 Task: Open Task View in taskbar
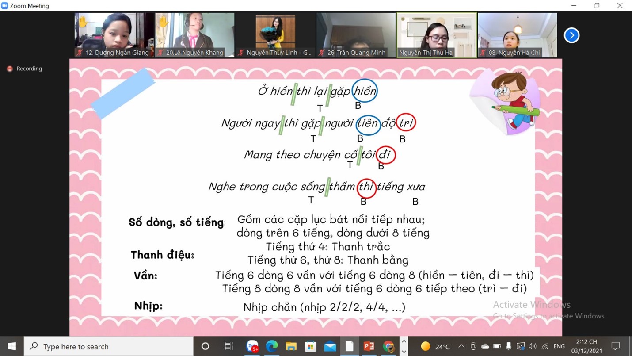[x=228, y=346]
